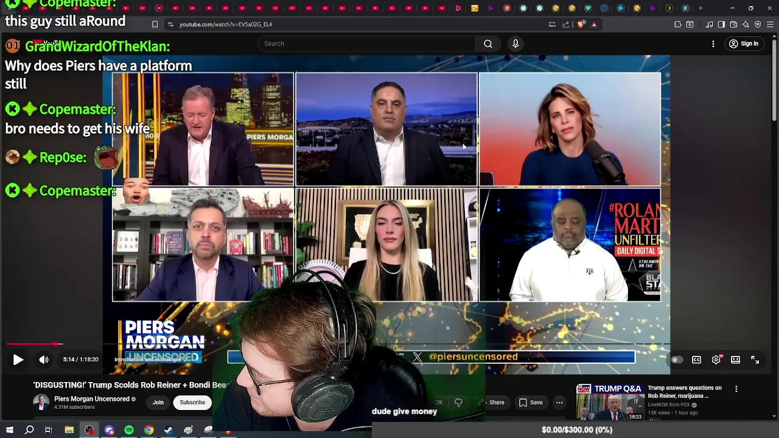The height and width of the screenshot is (438, 779).
Task: Open the browser hamburger menu
Action: [x=770, y=24]
